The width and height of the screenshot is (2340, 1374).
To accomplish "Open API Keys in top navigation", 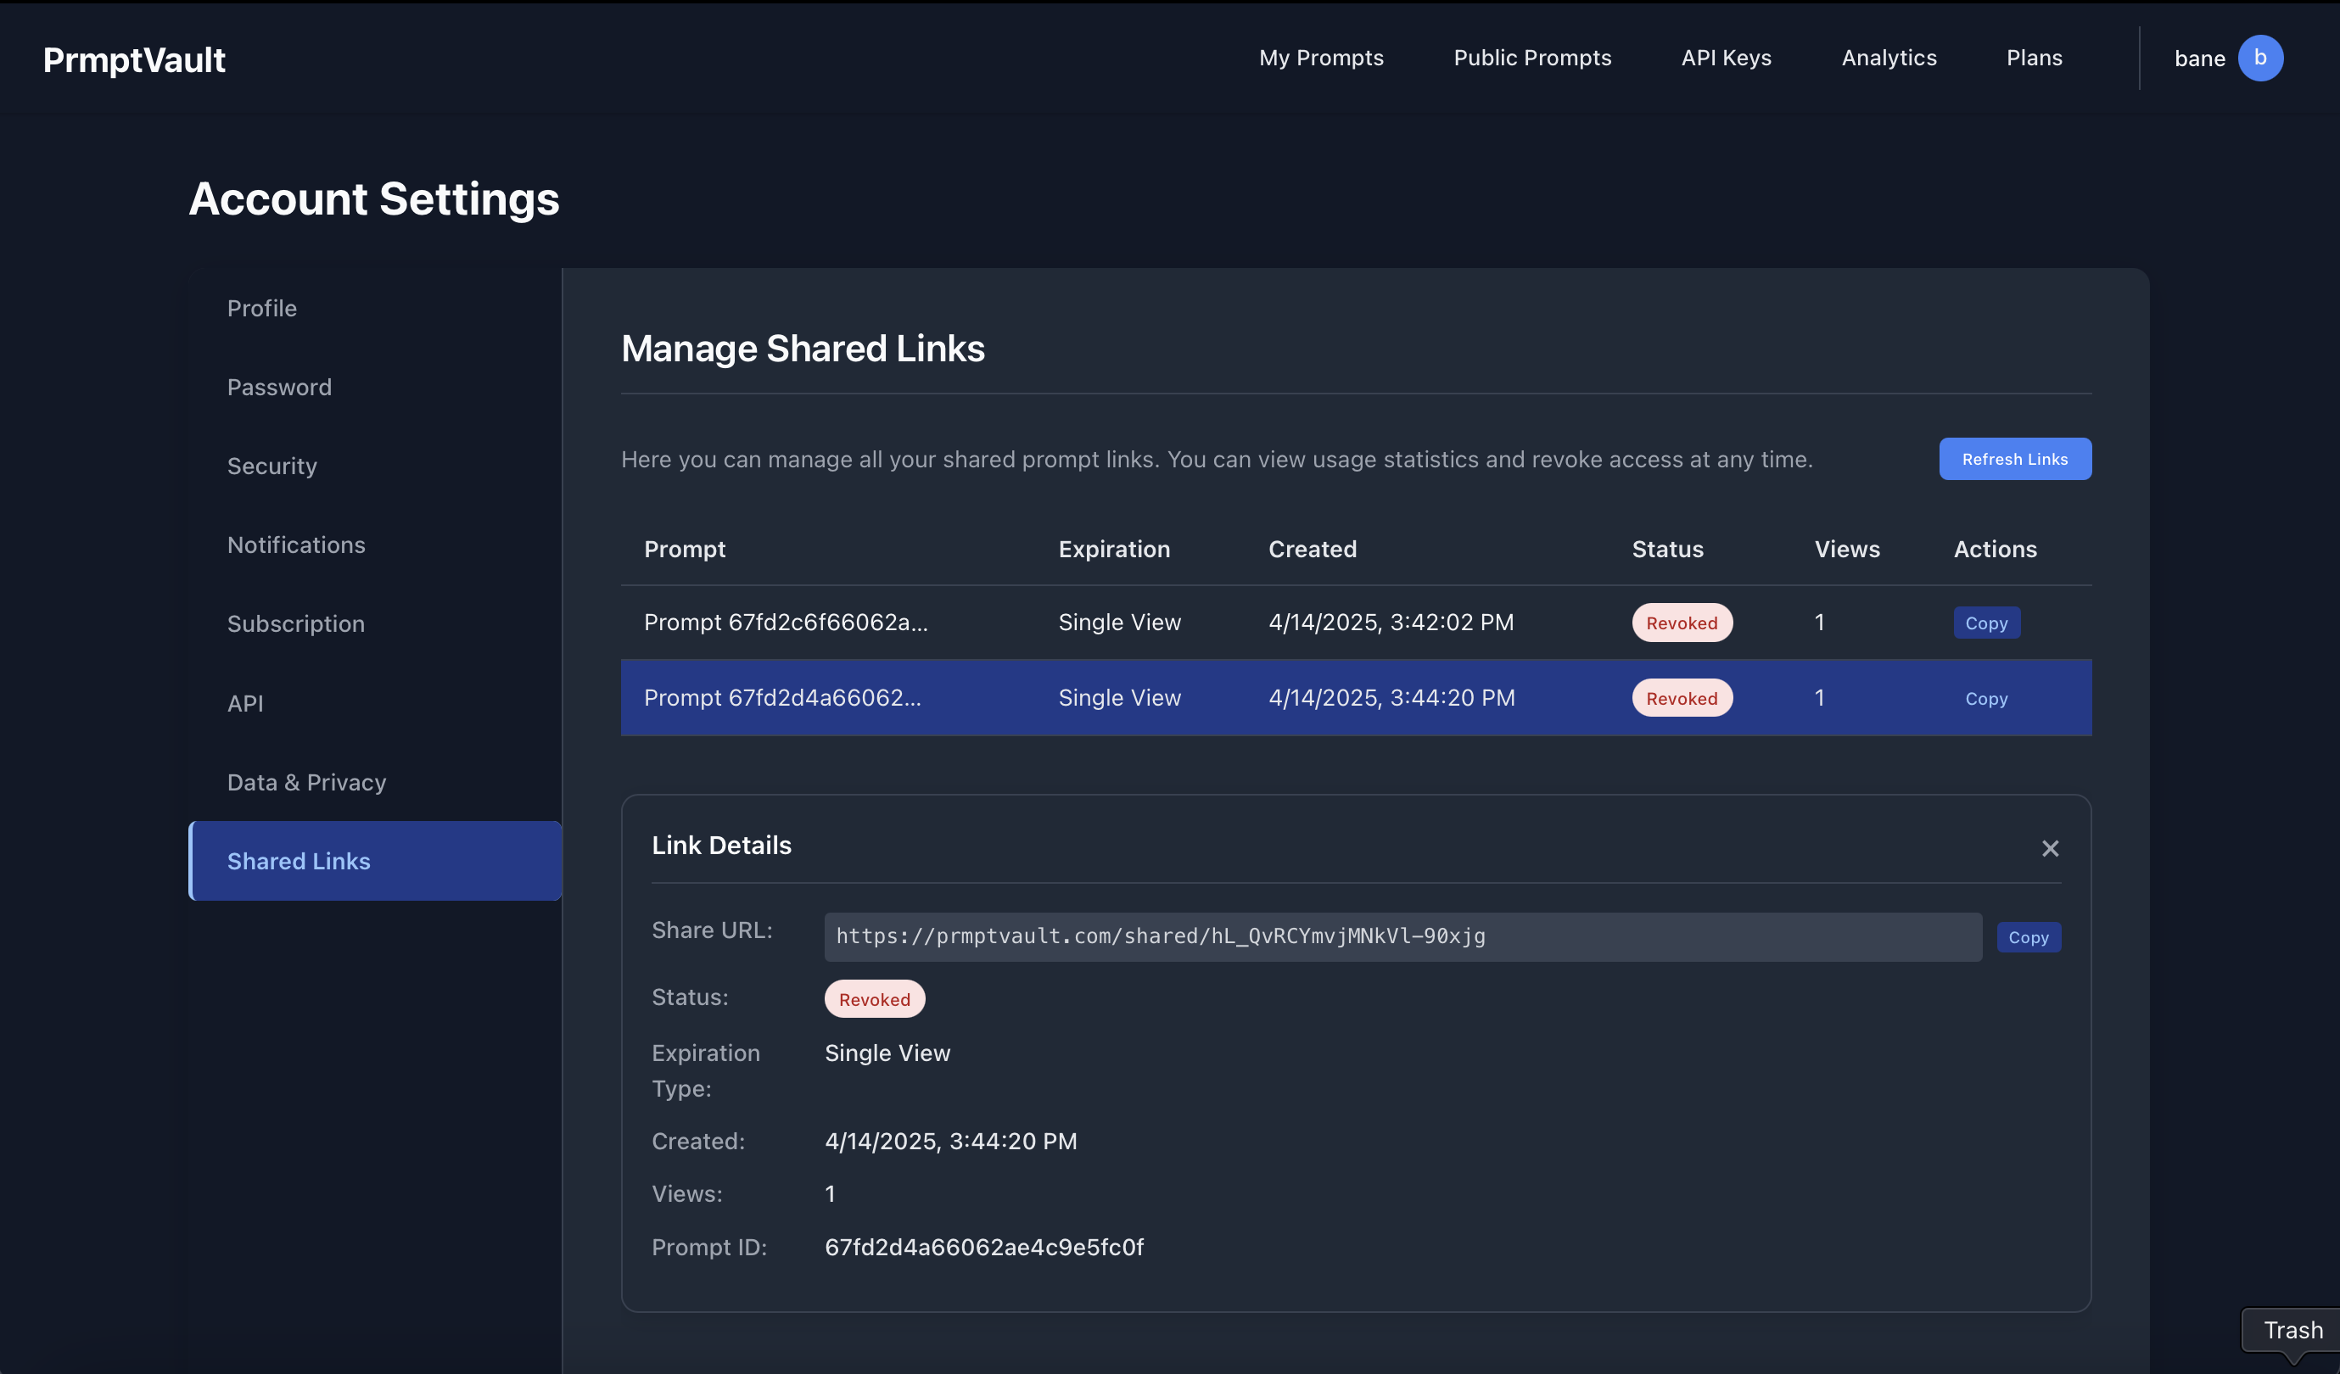I will [1725, 58].
